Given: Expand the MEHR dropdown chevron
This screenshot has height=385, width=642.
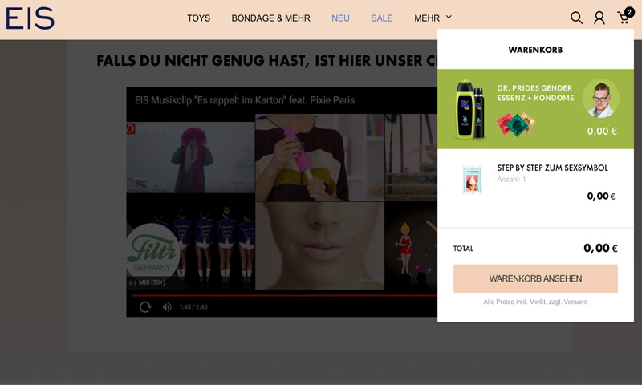Looking at the screenshot, I should (x=449, y=17).
